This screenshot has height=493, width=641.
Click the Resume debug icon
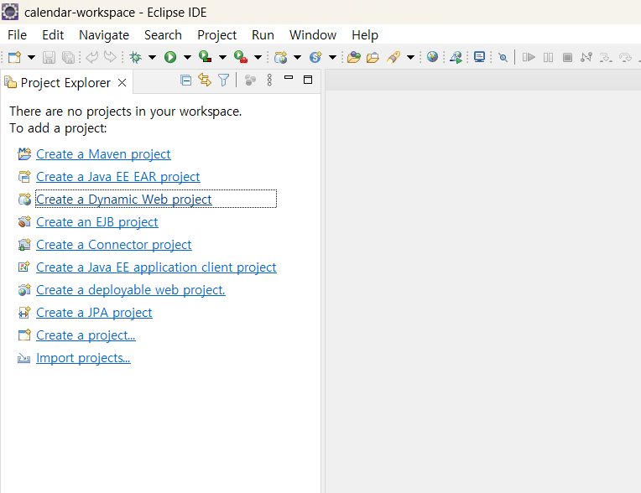click(x=529, y=57)
